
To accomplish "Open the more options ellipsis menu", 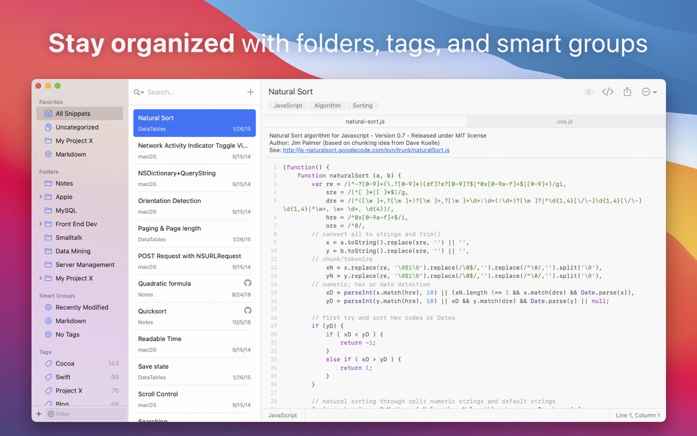I will point(649,92).
